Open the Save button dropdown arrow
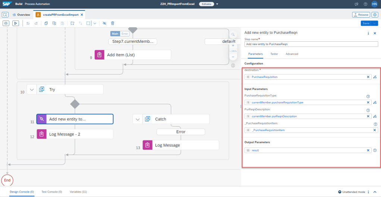Viewport: 381px width, 197px height. (375, 23)
